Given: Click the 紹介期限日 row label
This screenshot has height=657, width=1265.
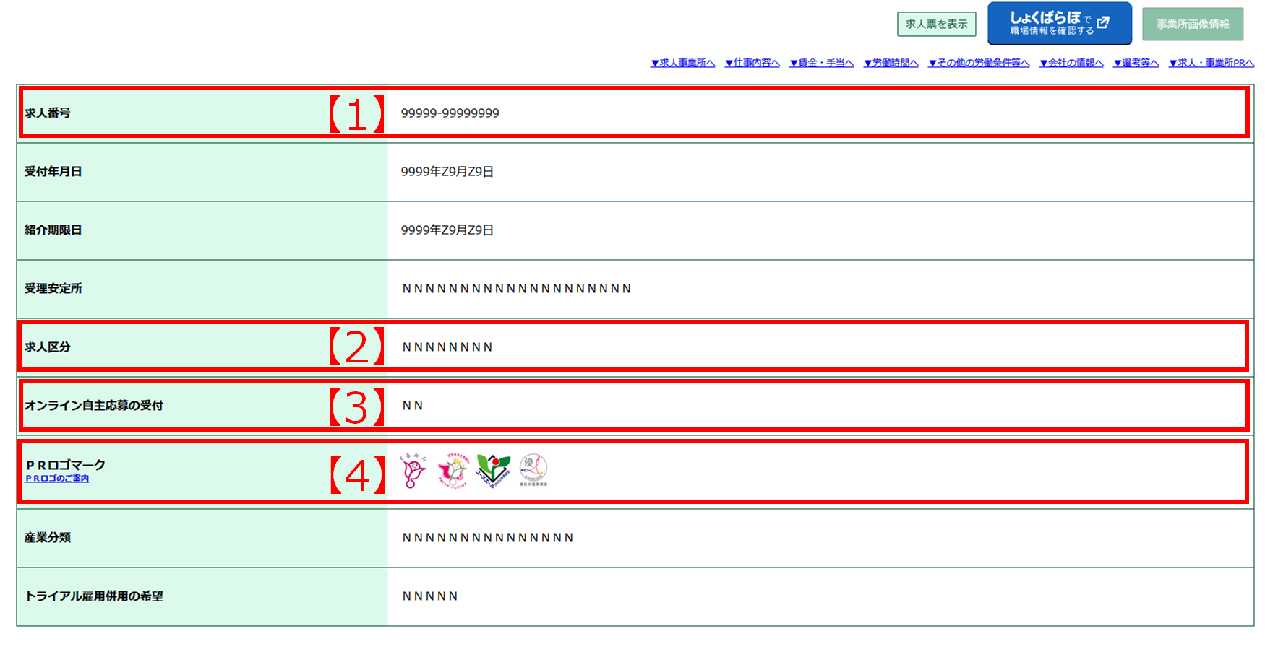Looking at the screenshot, I should 53,230.
